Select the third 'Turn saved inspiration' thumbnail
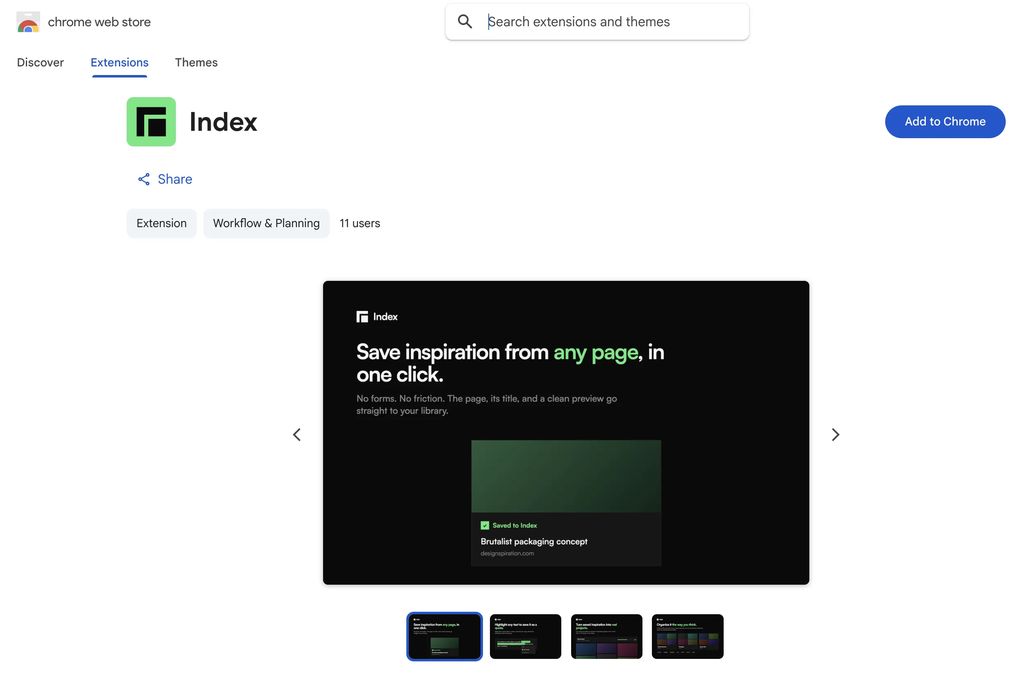The image size is (1025, 679). coord(606,636)
